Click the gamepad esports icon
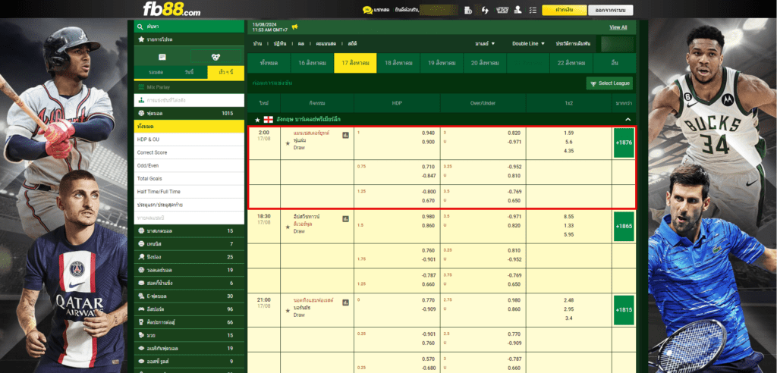This screenshot has height=373, width=777. pyautogui.click(x=142, y=309)
